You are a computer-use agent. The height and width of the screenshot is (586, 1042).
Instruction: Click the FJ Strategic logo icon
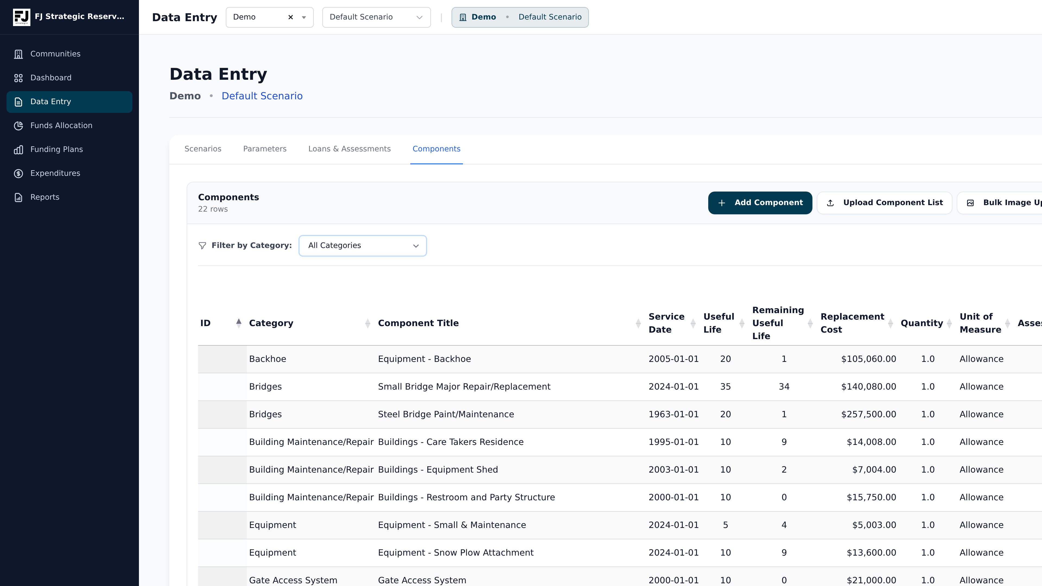coord(21,17)
